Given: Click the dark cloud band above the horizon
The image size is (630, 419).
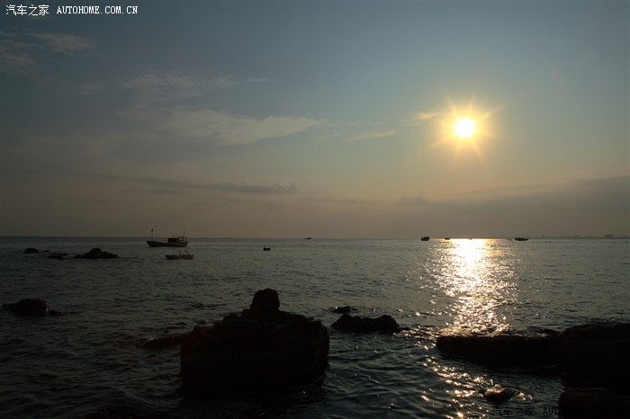Looking at the screenshot, I should click(x=225, y=187).
